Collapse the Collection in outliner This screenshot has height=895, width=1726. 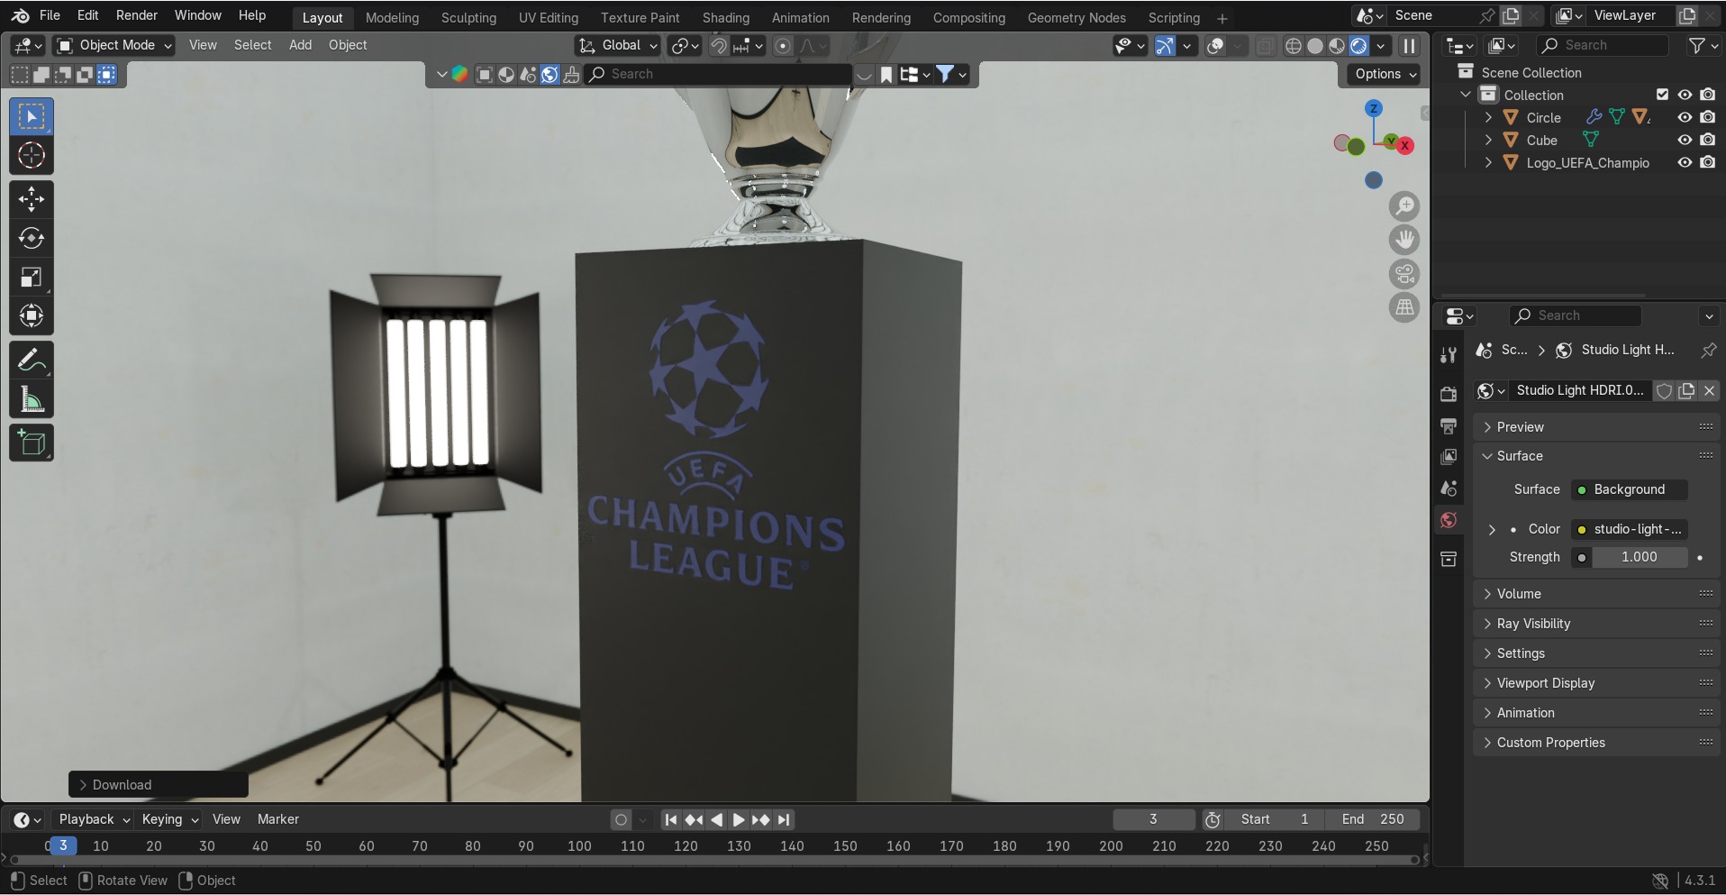click(1466, 95)
